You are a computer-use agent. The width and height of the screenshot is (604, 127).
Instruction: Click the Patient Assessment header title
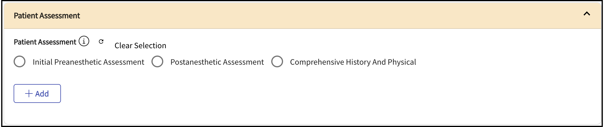point(47,16)
